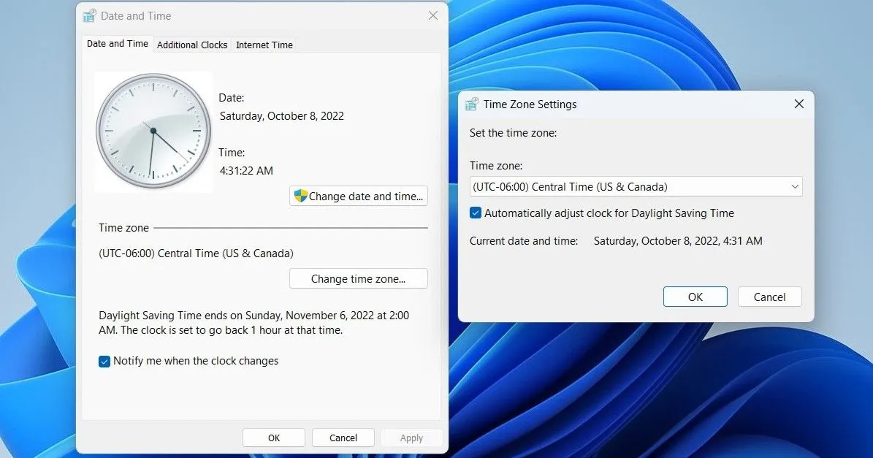
Task: Click the shield icon on Change date and time
Action: (301, 196)
